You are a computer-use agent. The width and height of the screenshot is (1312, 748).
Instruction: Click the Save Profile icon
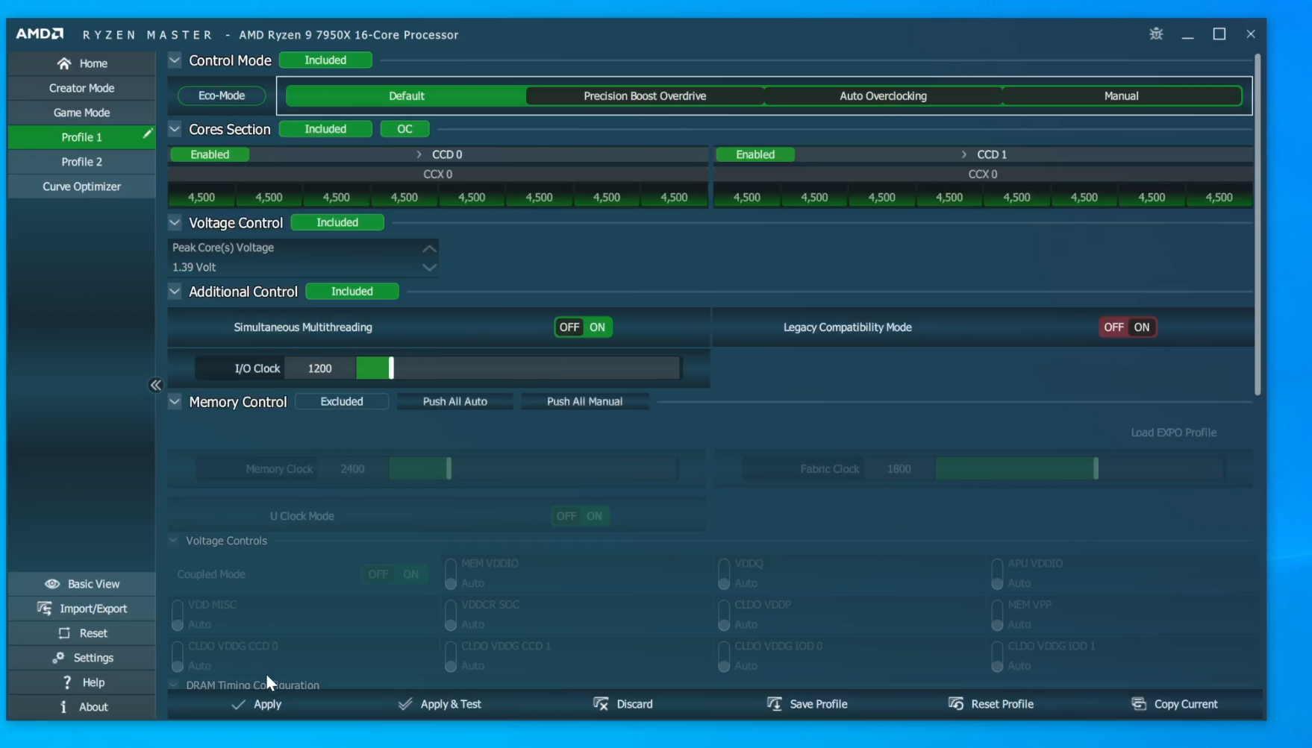point(775,704)
